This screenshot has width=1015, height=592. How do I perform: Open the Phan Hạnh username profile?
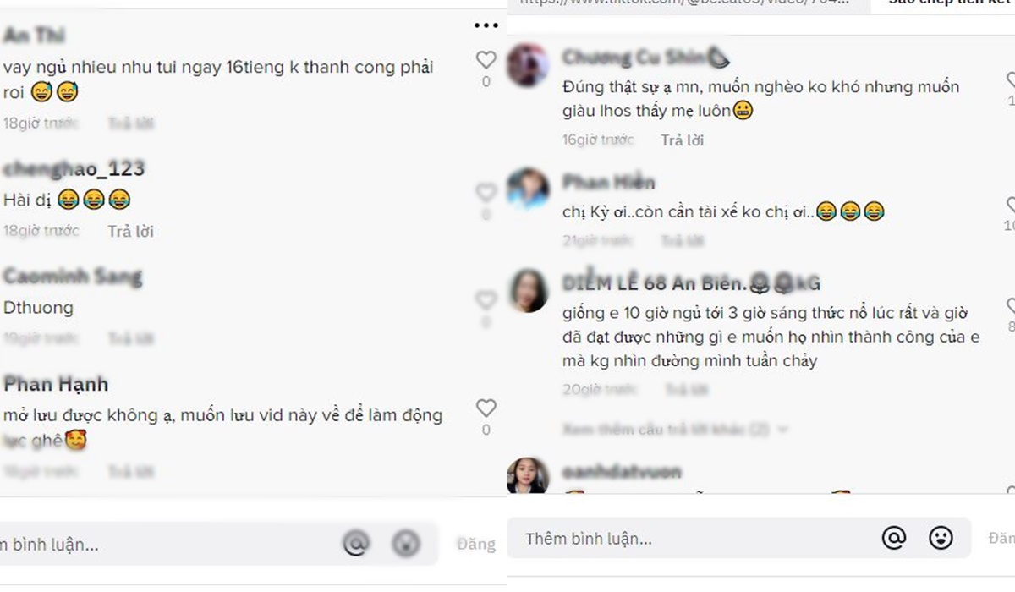56,385
